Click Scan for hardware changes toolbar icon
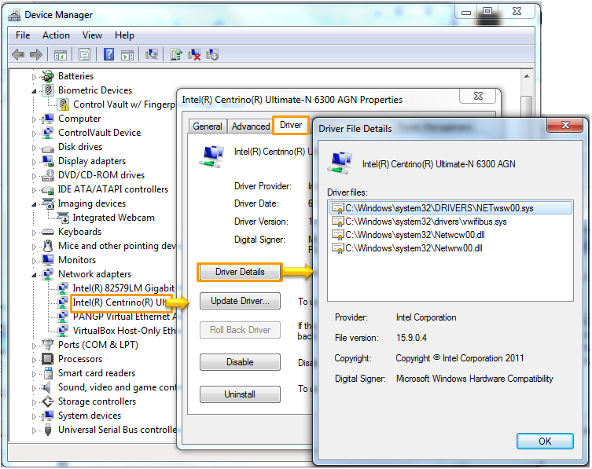This screenshot has height=469, width=592. (x=152, y=54)
